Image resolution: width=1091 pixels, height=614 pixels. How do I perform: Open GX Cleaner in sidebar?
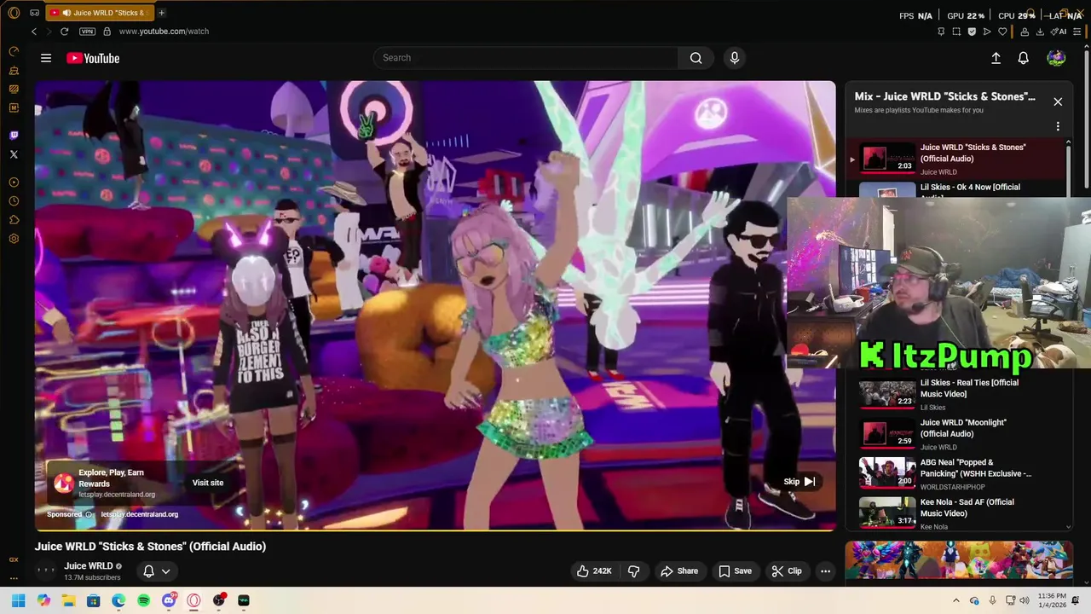pos(14,71)
